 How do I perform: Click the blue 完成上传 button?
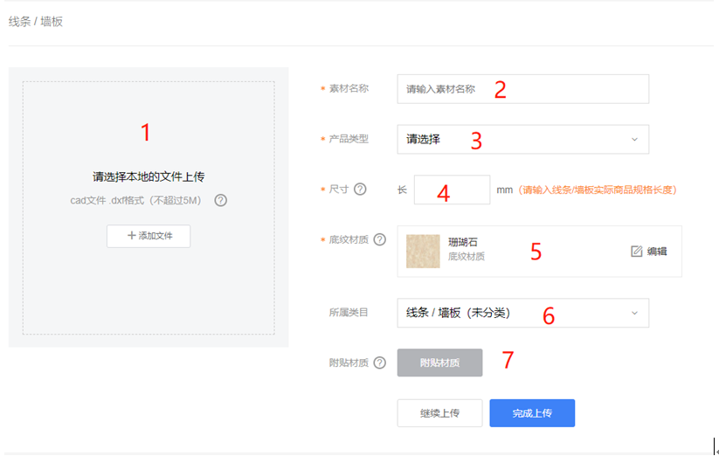[531, 413]
